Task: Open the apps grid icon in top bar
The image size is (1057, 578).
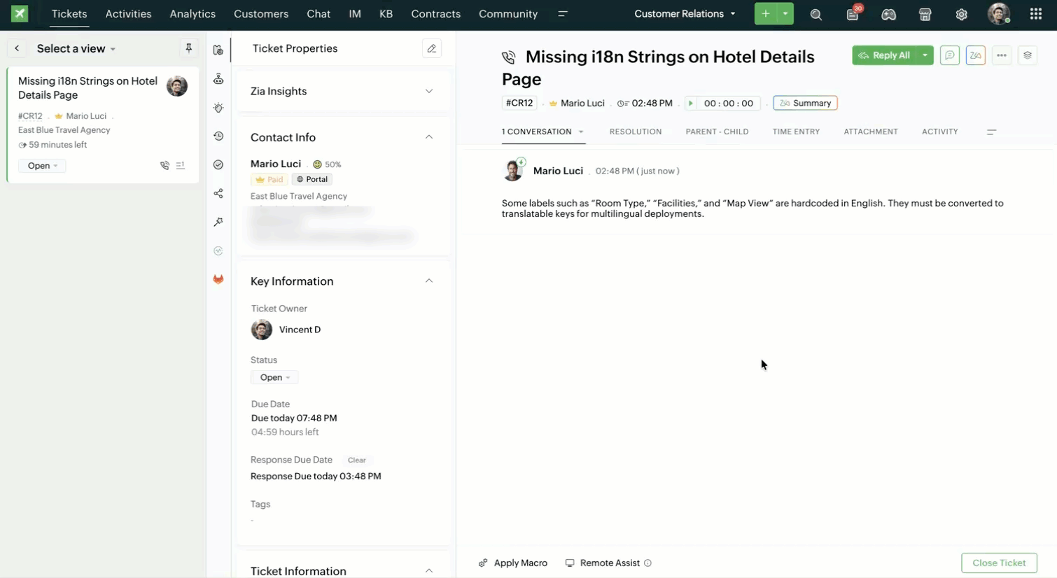Action: point(1035,14)
